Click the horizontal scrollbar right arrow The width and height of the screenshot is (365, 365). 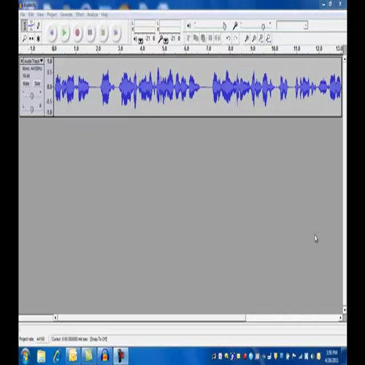tap(340, 318)
